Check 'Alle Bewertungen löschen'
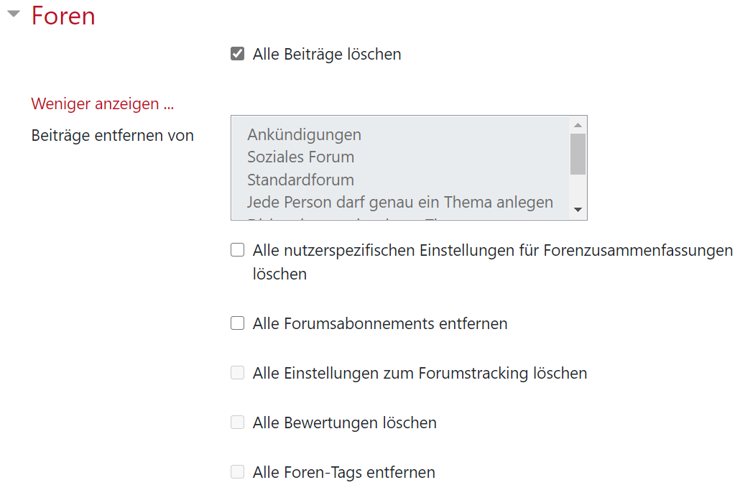 point(237,422)
